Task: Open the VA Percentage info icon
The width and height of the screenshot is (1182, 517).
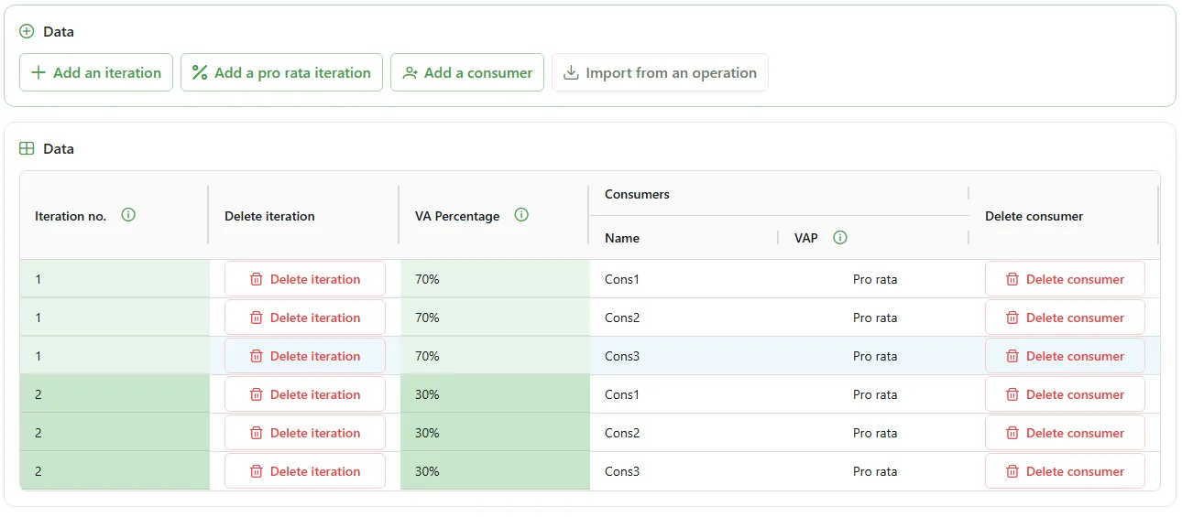Action: click(521, 215)
